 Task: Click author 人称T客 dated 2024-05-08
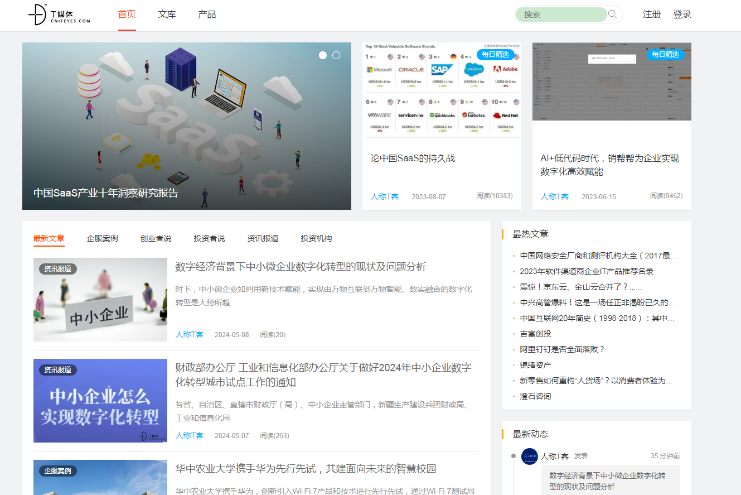(x=190, y=334)
